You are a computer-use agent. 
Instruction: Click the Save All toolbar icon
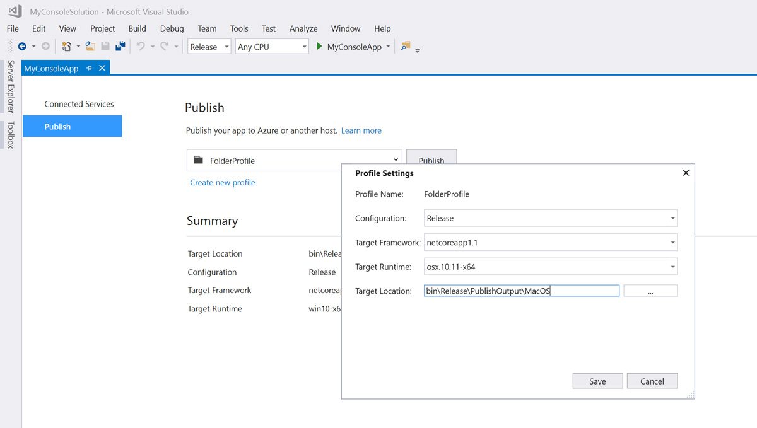coord(120,47)
